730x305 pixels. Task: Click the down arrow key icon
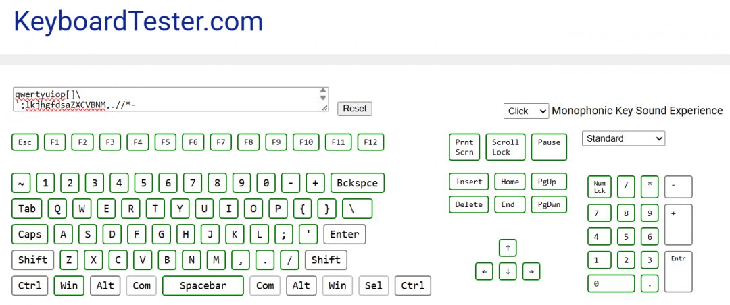click(x=508, y=271)
